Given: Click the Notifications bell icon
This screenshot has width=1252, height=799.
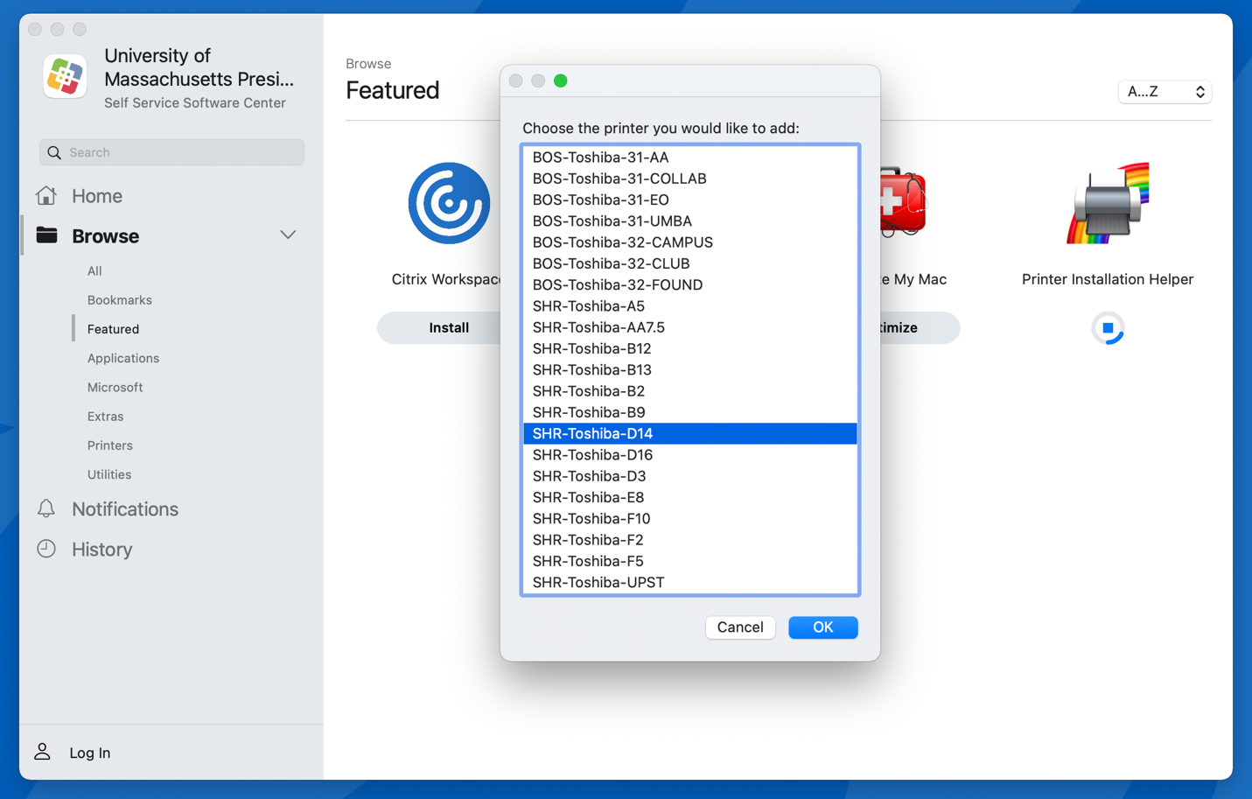Looking at the screenshot, I should (x=45, y=508).
